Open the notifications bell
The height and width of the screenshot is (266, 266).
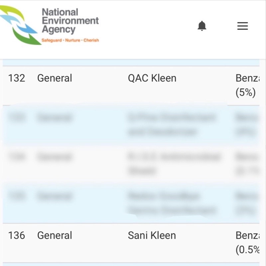point(202,26)
